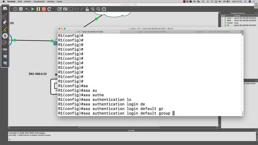Select the draw rectangle tool

[x=71, y=9]
